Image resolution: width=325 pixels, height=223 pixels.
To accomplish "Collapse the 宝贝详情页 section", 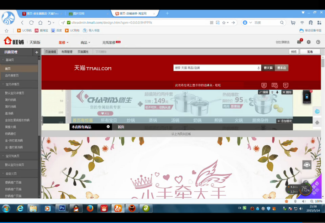I will point(3,84).
